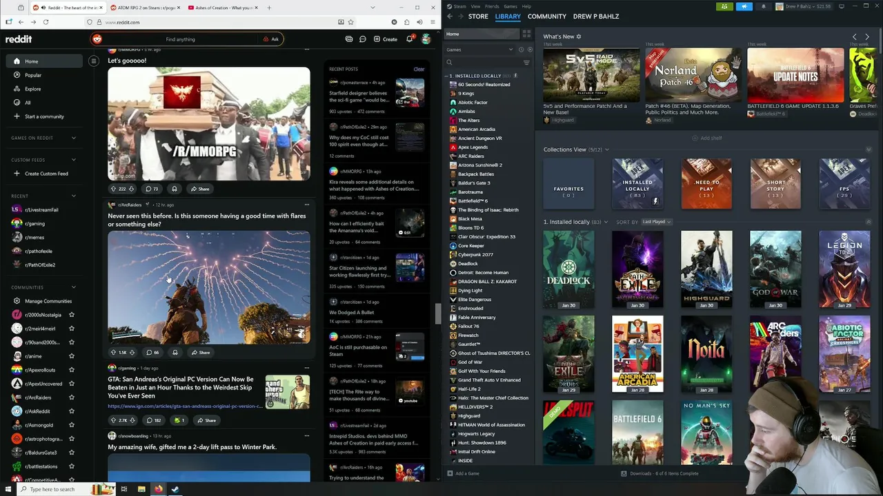This screenshot has height=496, width=883.
Task: Give award on /R/MMORPG coffin post
Action: coord(174,189)
